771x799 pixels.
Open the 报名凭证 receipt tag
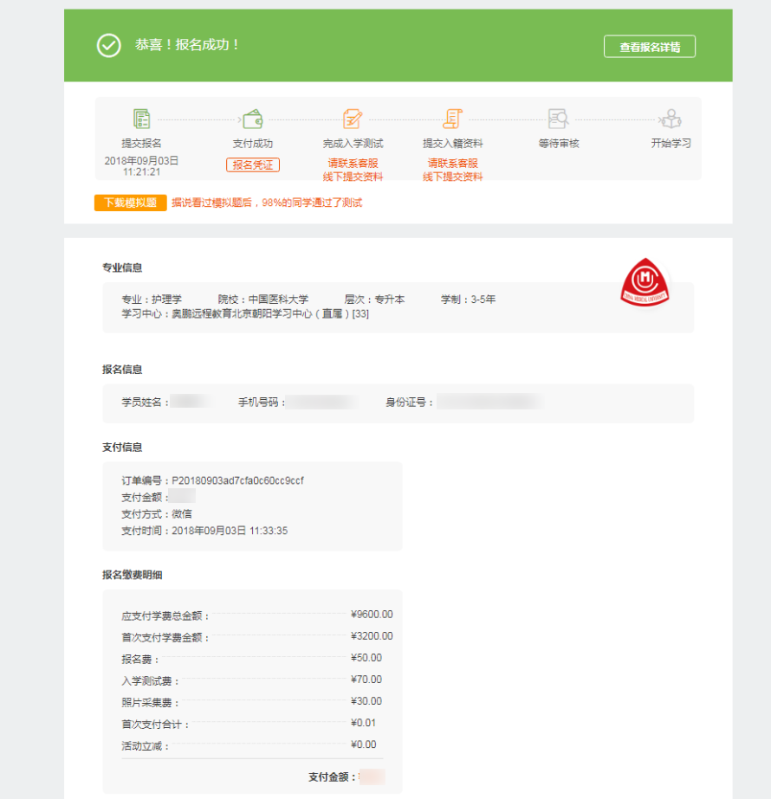pyautogui.click(x=252, y=164)
